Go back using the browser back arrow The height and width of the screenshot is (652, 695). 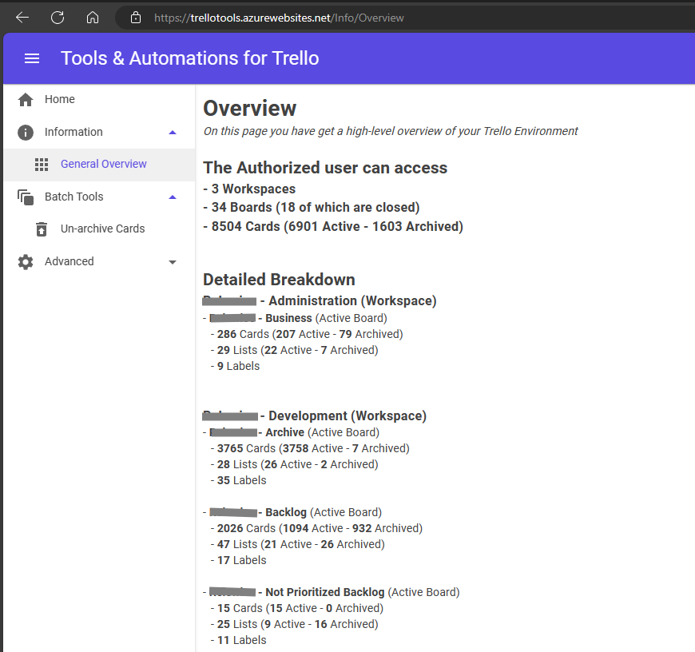[22, 18]
